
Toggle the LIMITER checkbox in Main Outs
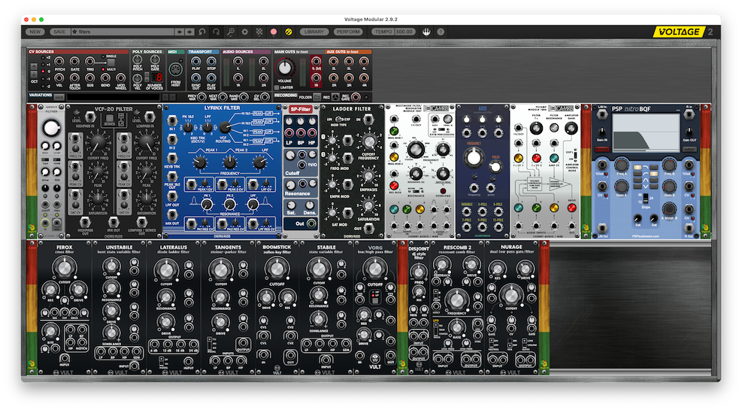[x=277, y=87]
